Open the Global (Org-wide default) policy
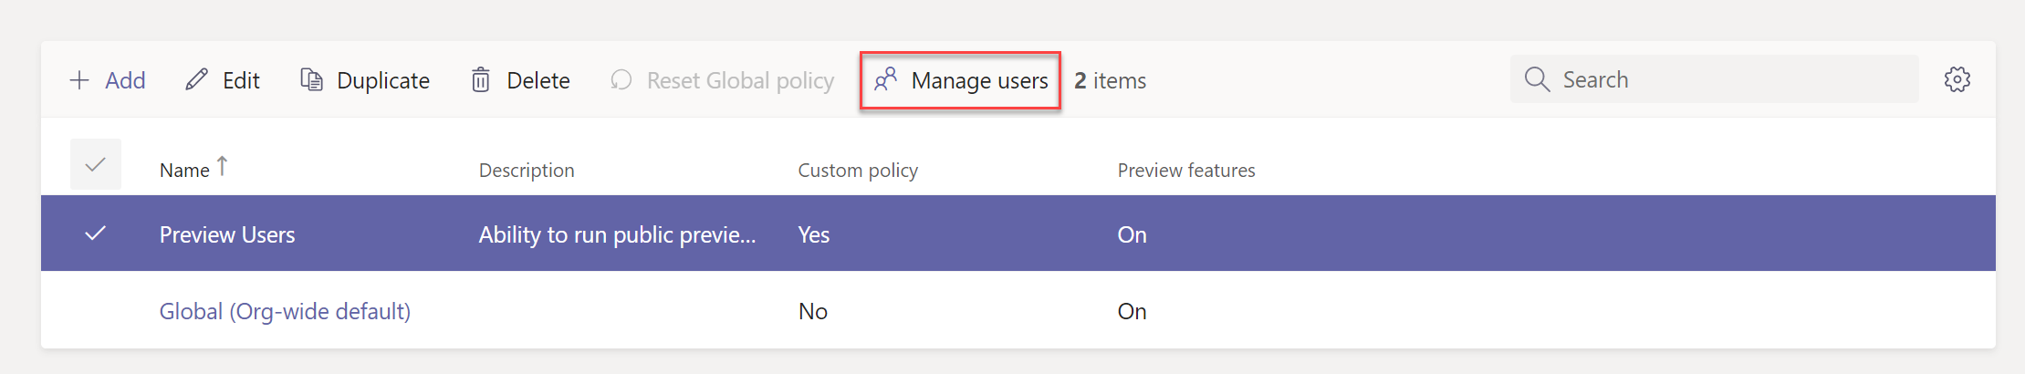This screenshot has height=374, width=2025. (x=285, y=311)
